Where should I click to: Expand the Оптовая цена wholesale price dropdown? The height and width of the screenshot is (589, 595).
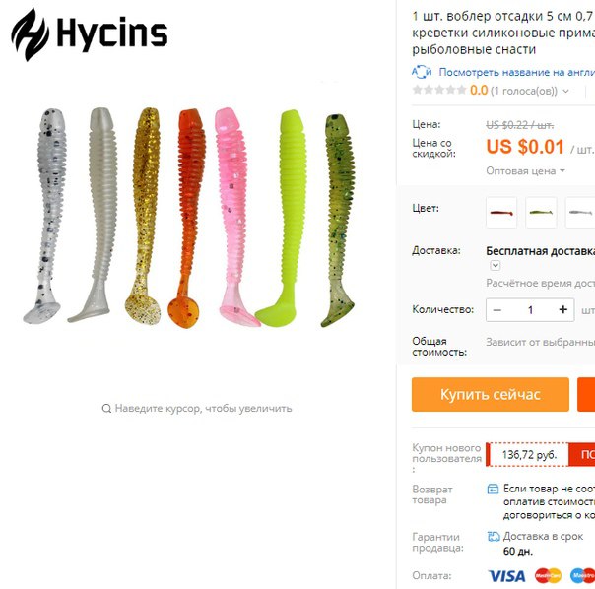pyautogui.click(x=526, y=171)
